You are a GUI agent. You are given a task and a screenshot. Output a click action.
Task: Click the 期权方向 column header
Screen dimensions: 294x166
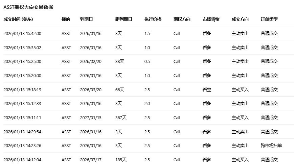182,20
